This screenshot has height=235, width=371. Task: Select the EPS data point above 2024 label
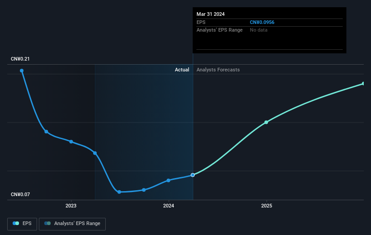tap(169, 180)
